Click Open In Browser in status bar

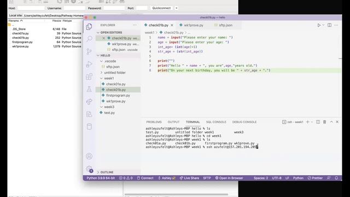tap(229, 178)
